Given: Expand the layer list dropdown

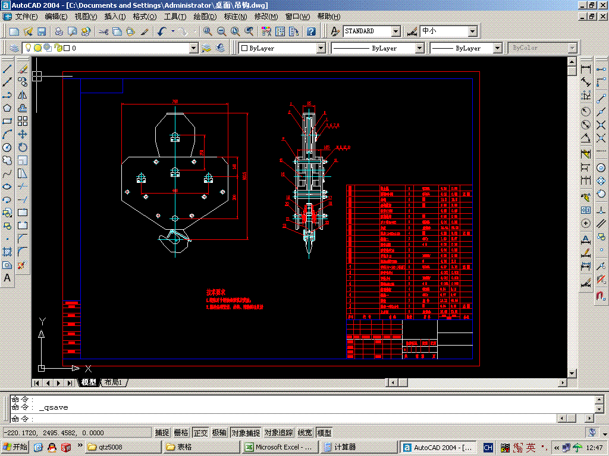Looking at the screenshot, I should [193, 48].
